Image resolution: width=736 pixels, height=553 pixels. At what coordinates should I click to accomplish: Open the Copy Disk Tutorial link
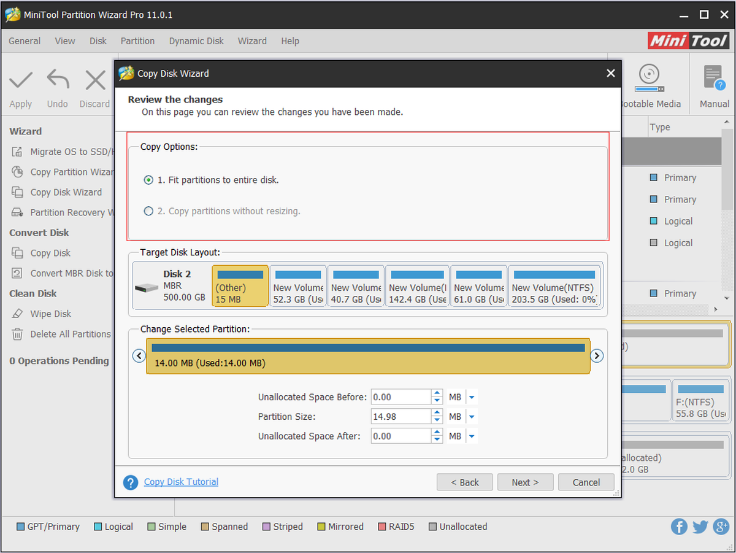click(181, 482)
